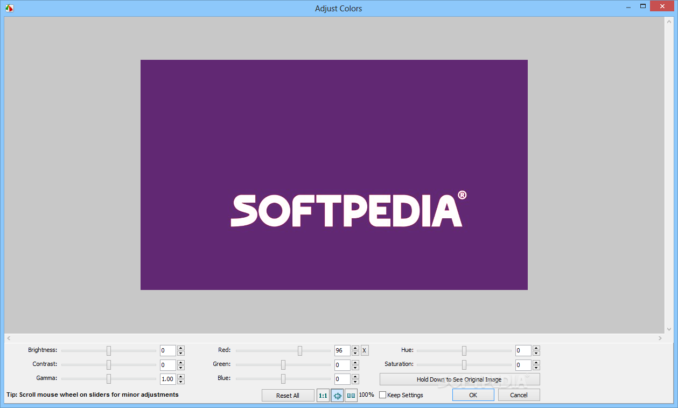
Task: Decrease Green with the down spinner arrow
Action: pyautogui.click(x=355, y=368)
